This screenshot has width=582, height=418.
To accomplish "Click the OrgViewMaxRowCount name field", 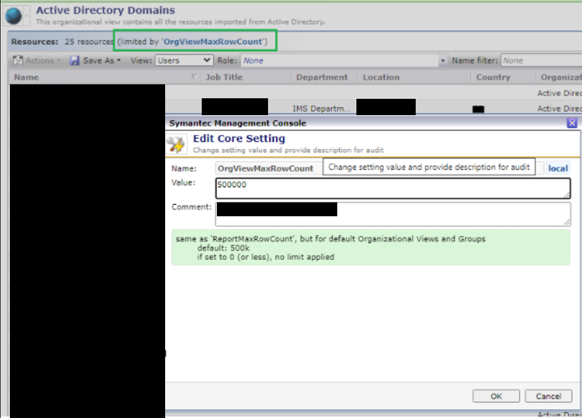I will pyautogui.click(x=269, y=168).
